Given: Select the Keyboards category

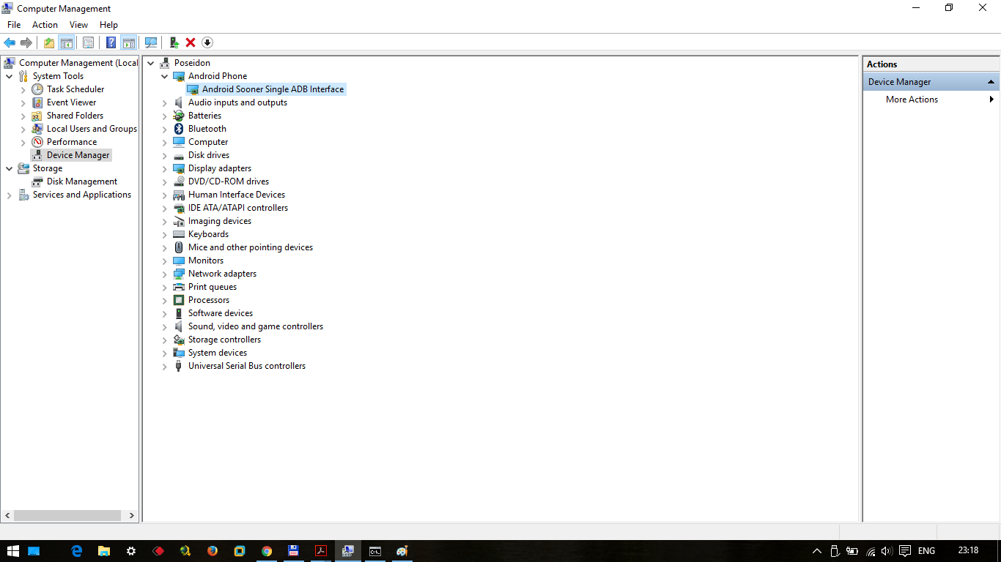Looking at the screenshot, I should pyautogui.click(x=208, y=234).
